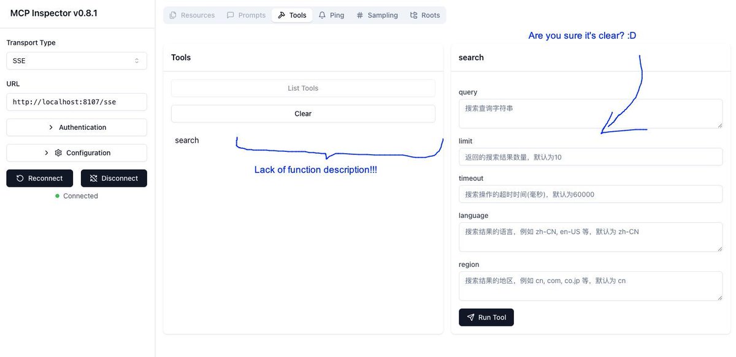Click the region field label
The height and width of the screenshot is (357, 736).
469,265
